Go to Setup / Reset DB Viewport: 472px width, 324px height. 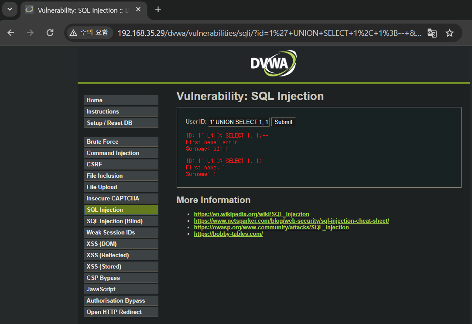pos(121,123)
